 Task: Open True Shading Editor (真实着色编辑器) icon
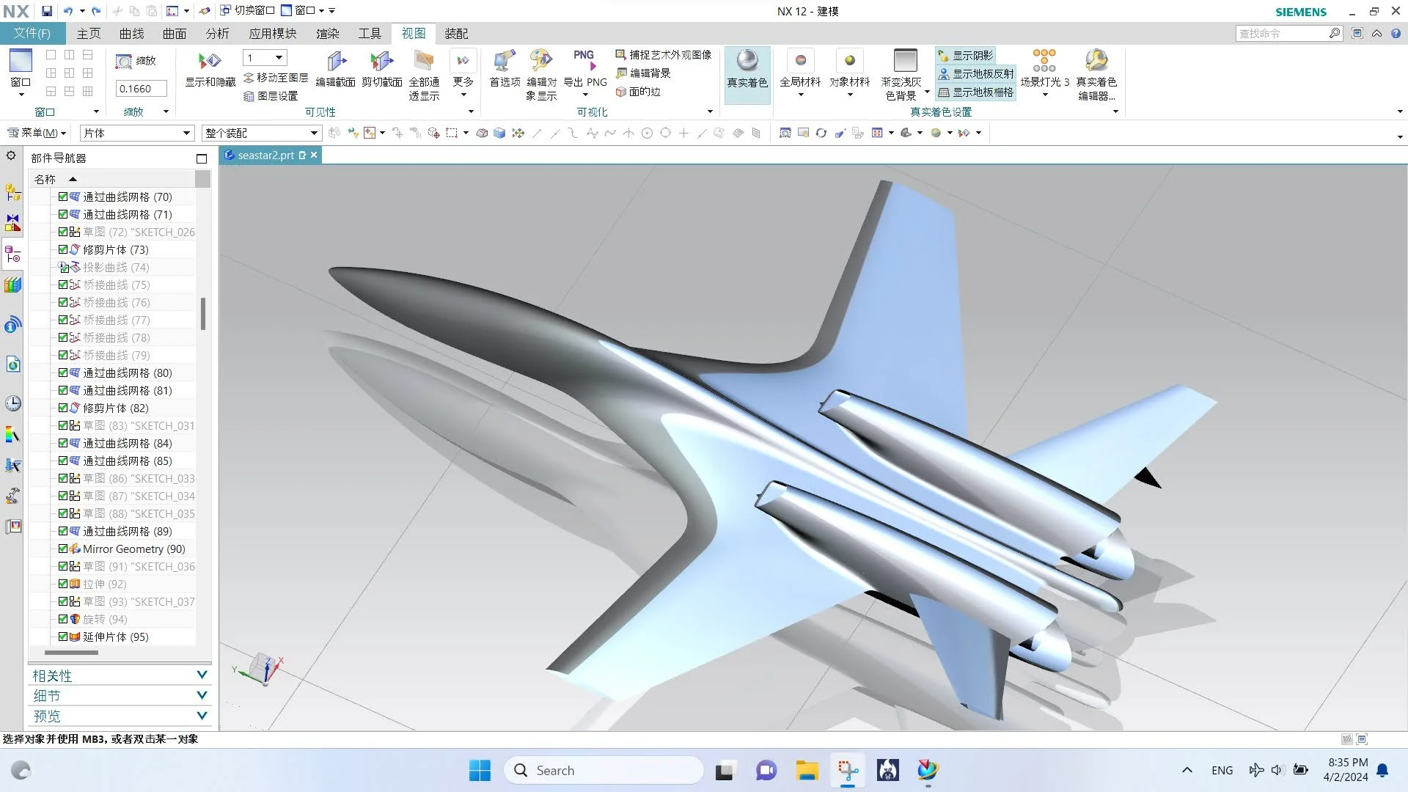(x=1096, y=60)
